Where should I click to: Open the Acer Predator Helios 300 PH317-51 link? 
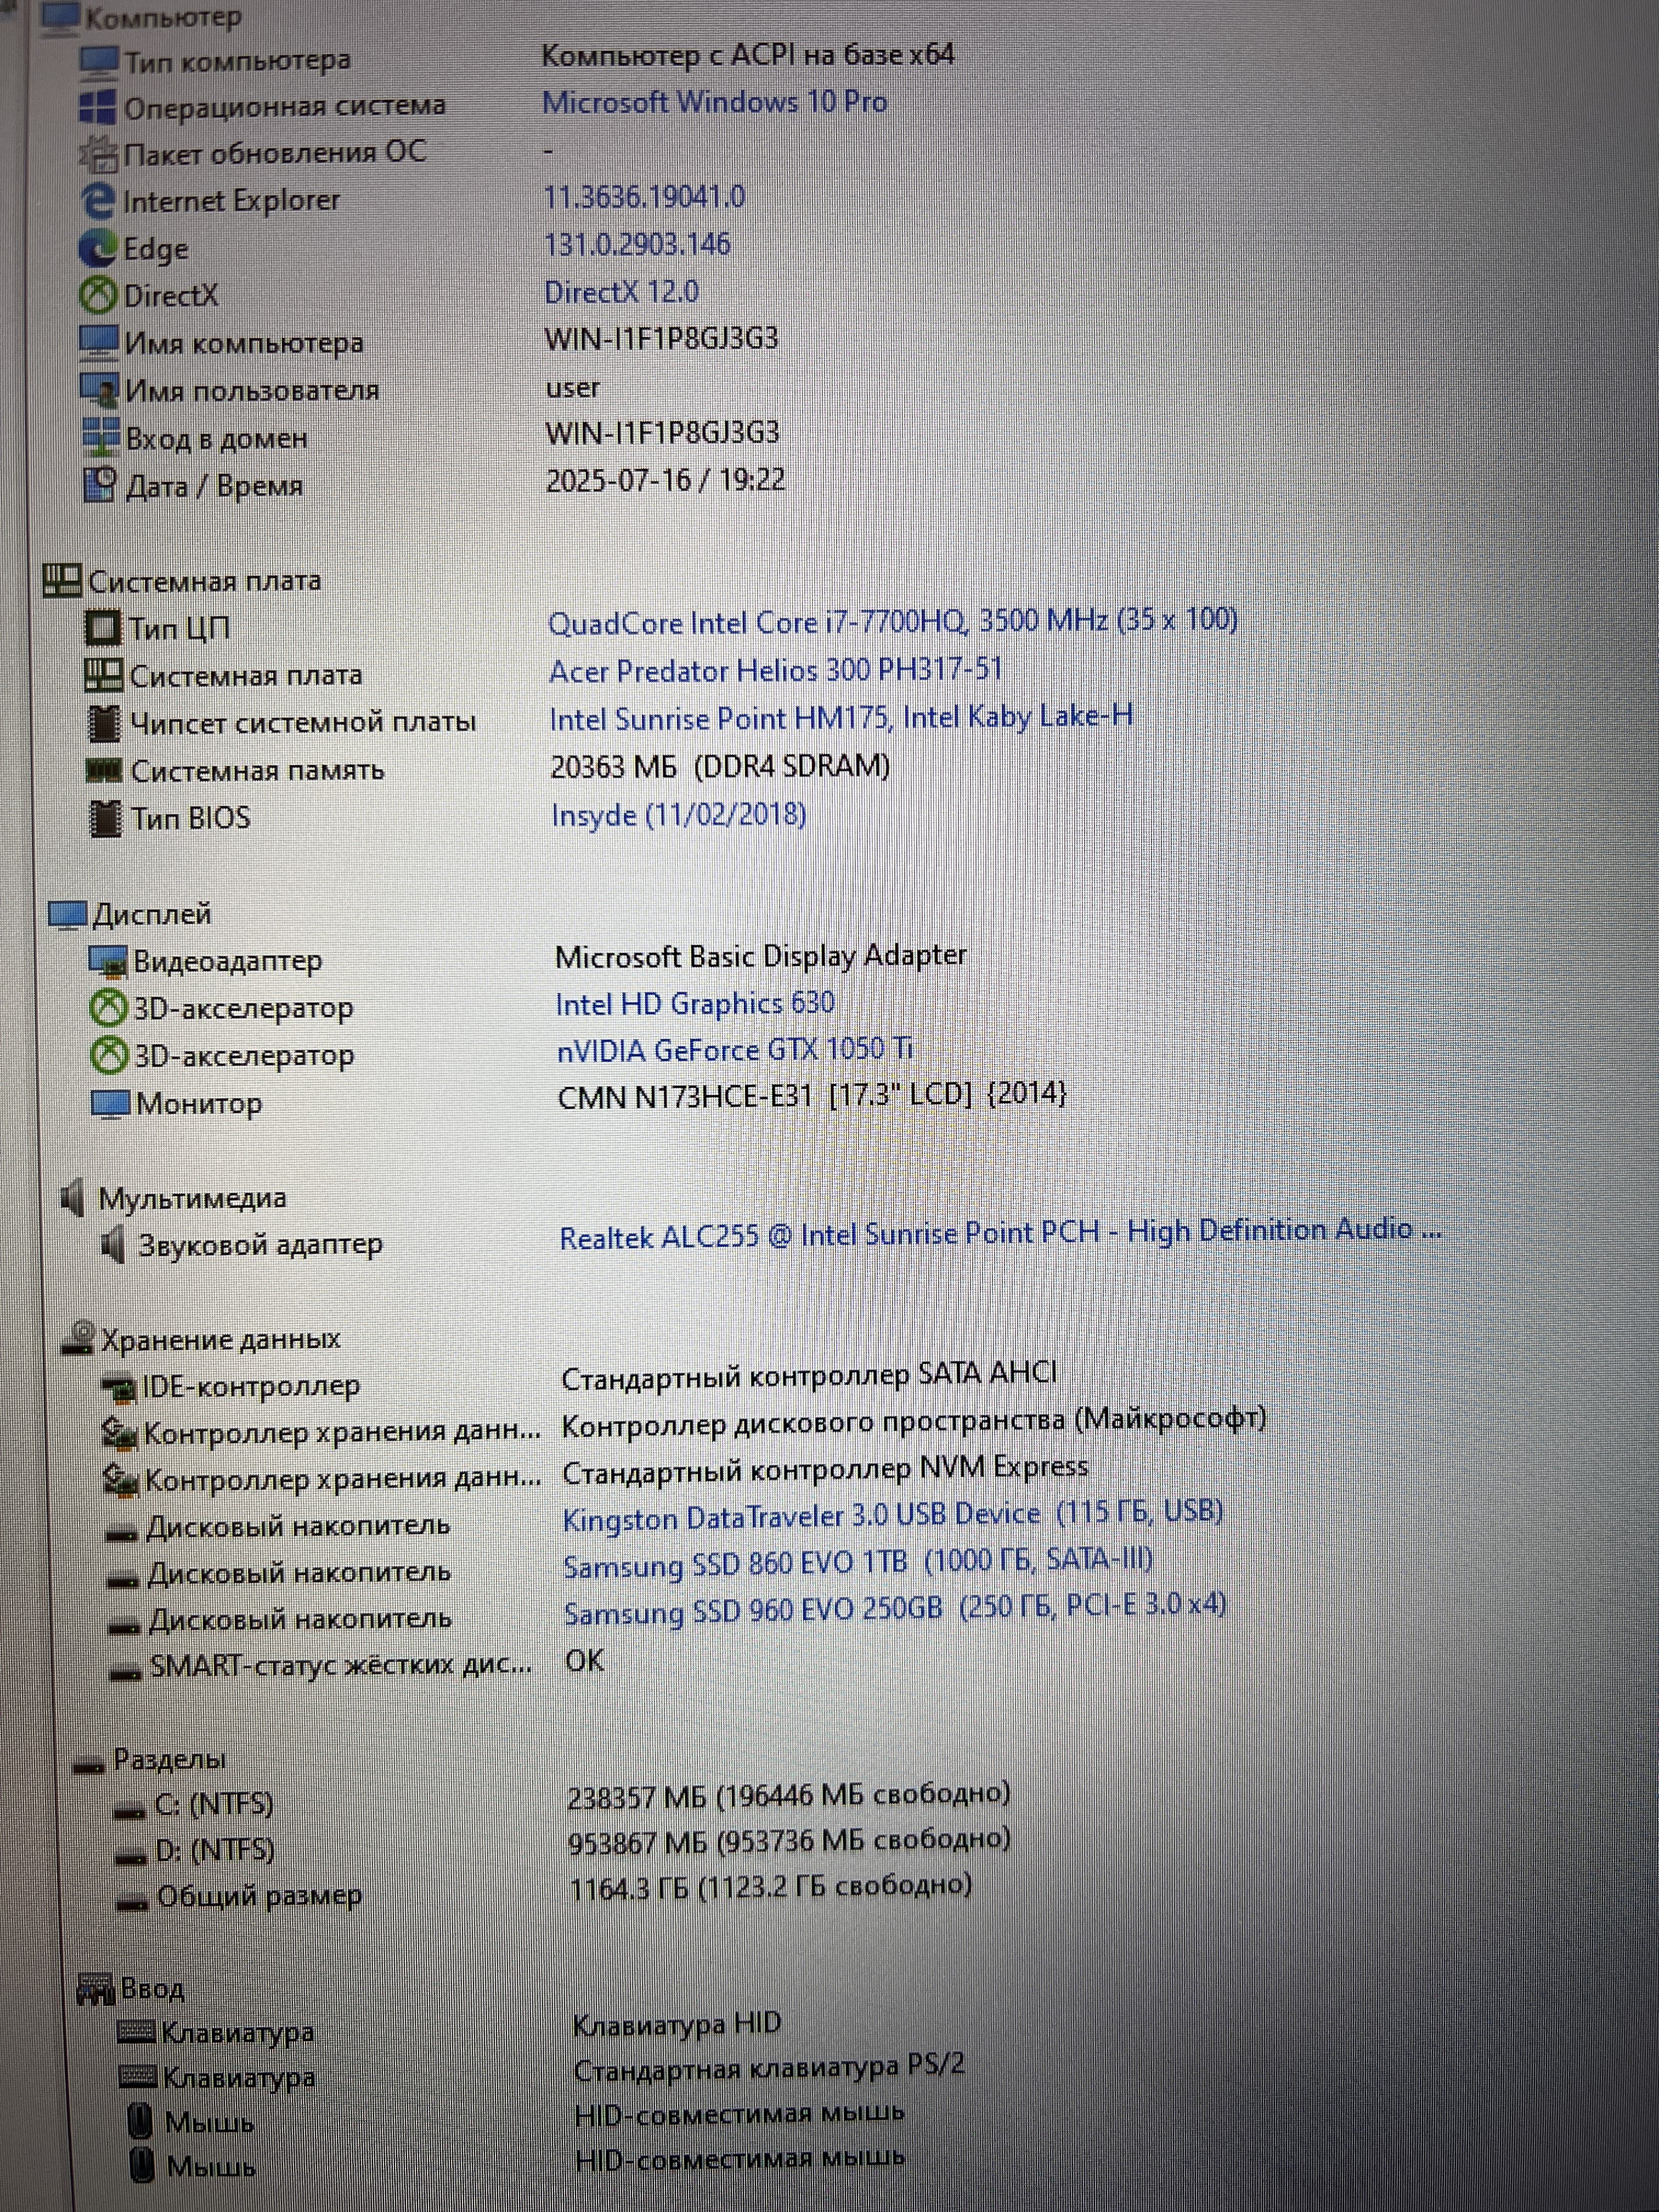[775, 670]
